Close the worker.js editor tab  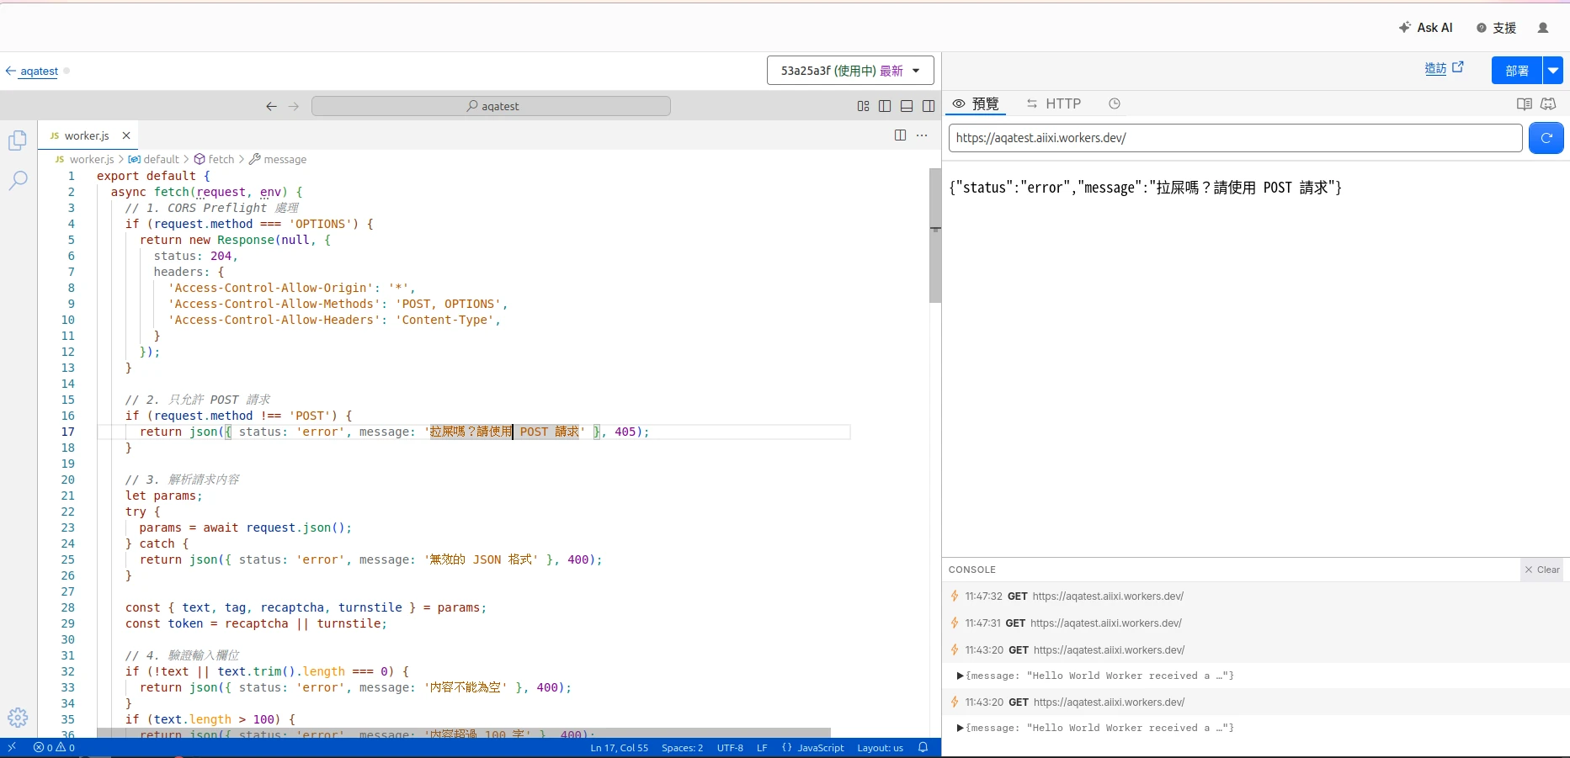tap(126, 135)
